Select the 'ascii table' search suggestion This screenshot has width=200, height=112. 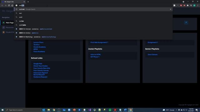(93, 25)
